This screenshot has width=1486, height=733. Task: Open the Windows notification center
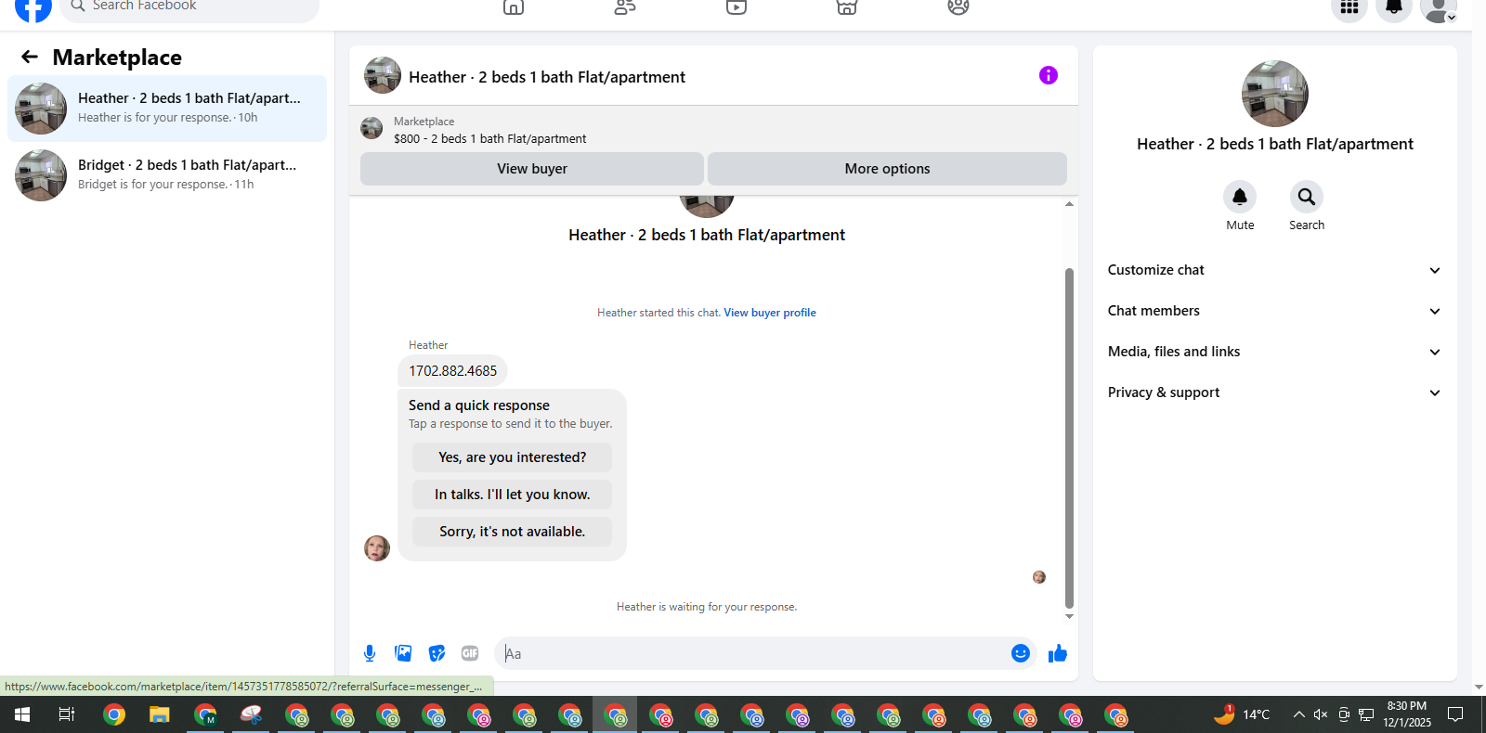(1455, 714)
